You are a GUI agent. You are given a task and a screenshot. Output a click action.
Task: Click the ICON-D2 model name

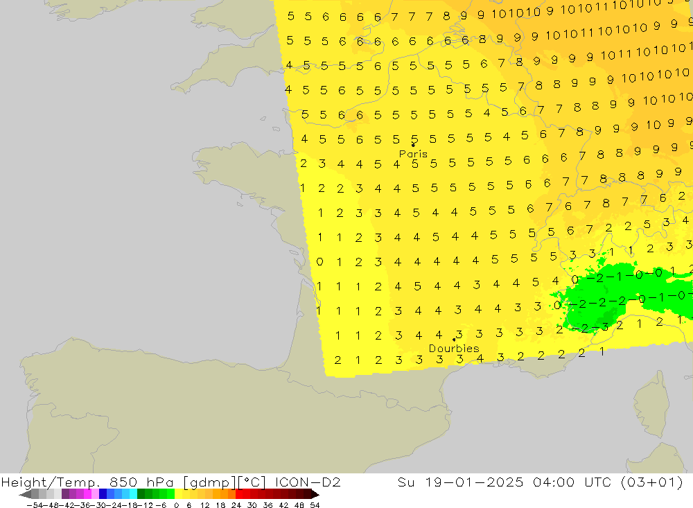point(308,482)
